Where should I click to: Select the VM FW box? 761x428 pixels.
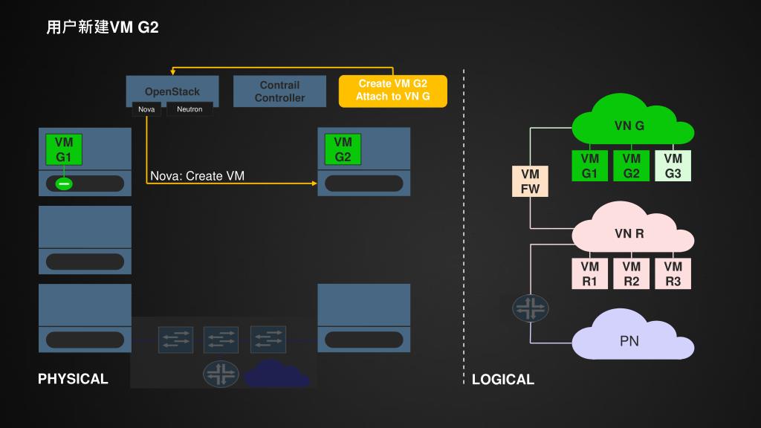tap(530, 181)
